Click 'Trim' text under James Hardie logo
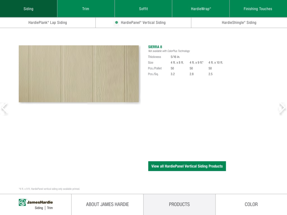The height and width of the screenshot is (215, 287). click(50, 208)
